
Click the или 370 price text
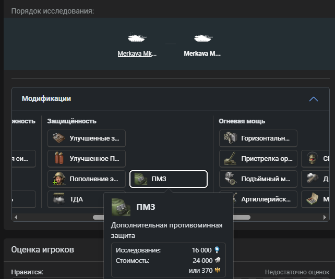[200, 271]
